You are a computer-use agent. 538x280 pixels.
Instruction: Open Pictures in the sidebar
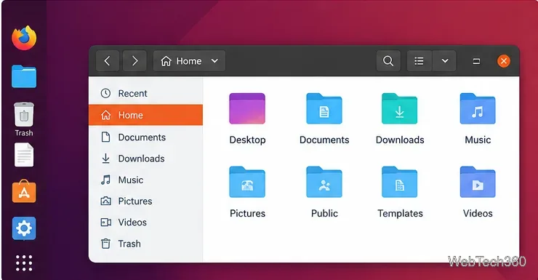146,201
